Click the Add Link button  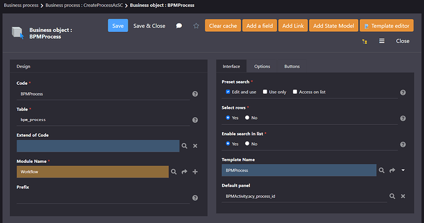point(293,26)
